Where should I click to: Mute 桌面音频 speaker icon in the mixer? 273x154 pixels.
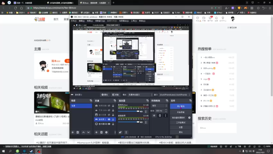(x=141, y=122)
